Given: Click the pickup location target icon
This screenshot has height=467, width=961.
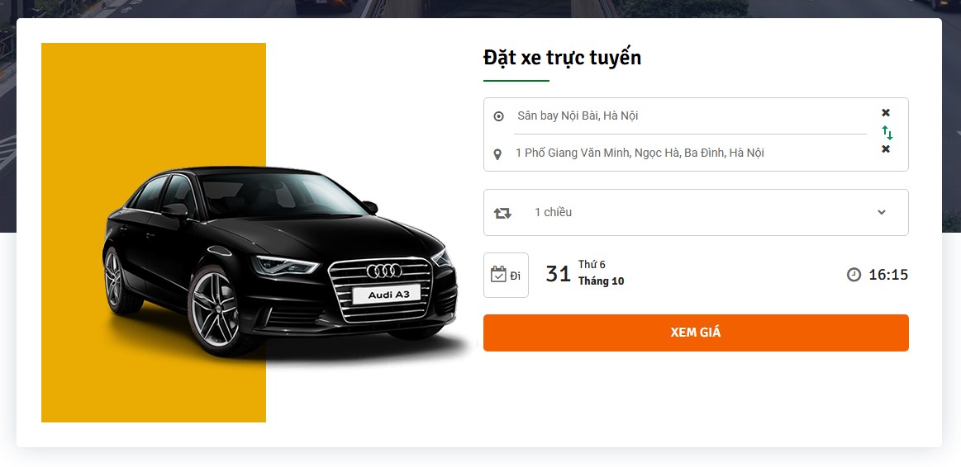Looking at the screenshot, I should point(498,116).
